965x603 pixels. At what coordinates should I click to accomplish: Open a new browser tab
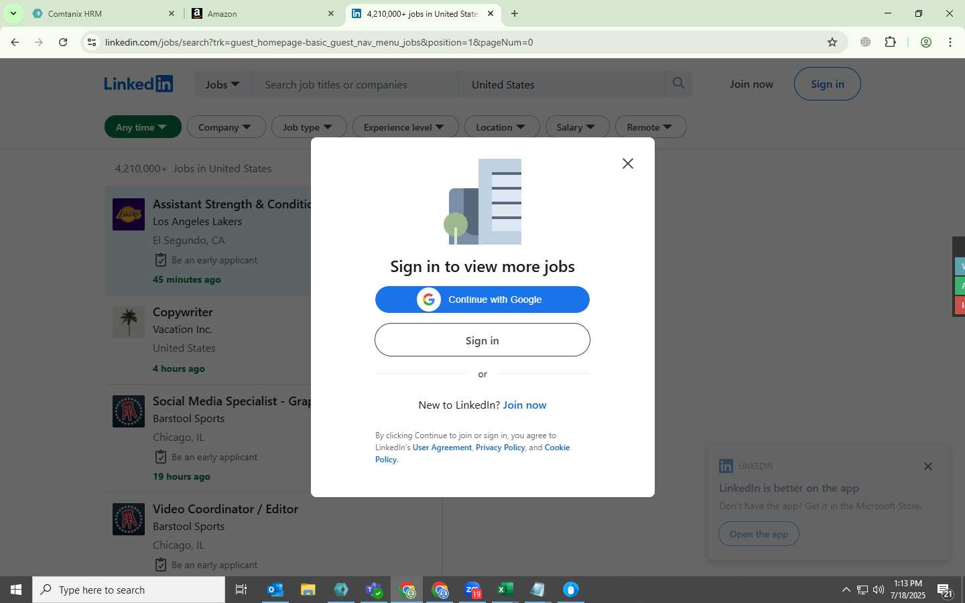coord(515,13)
